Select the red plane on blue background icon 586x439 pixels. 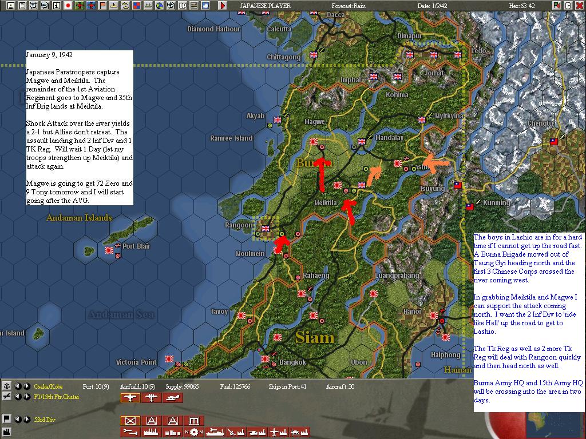point(91,6)
